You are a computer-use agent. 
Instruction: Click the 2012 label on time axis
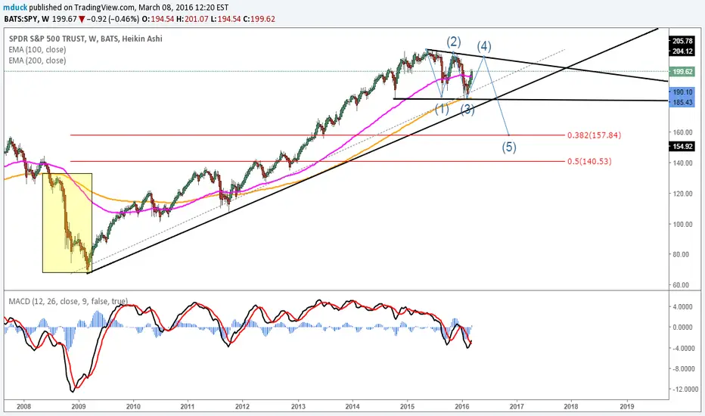(x=242, y=407)
